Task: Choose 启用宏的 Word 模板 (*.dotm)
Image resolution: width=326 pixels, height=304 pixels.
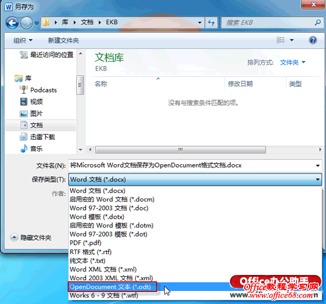Action: click(195, 226)
